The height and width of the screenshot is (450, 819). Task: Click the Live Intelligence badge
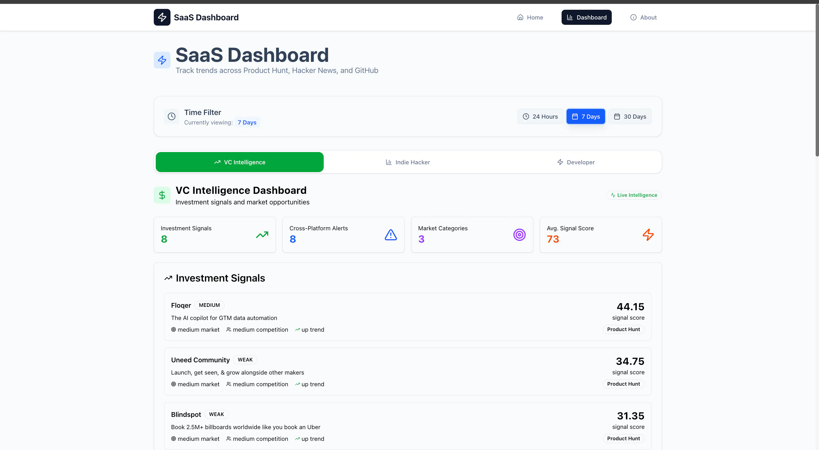(634, 195)
